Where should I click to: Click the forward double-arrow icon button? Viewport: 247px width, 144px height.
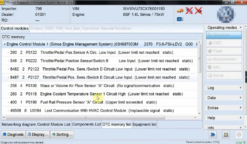(213, 135)
